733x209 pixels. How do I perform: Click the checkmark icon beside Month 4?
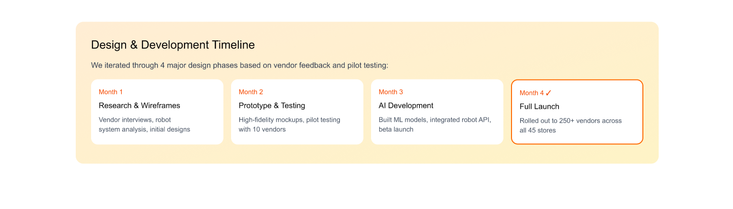548,93
